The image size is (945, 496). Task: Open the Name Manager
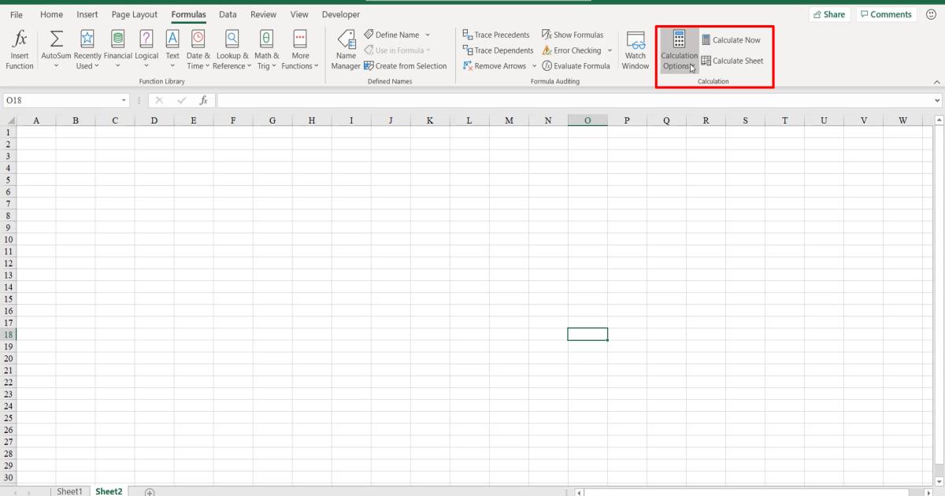[x=346, y=49]
